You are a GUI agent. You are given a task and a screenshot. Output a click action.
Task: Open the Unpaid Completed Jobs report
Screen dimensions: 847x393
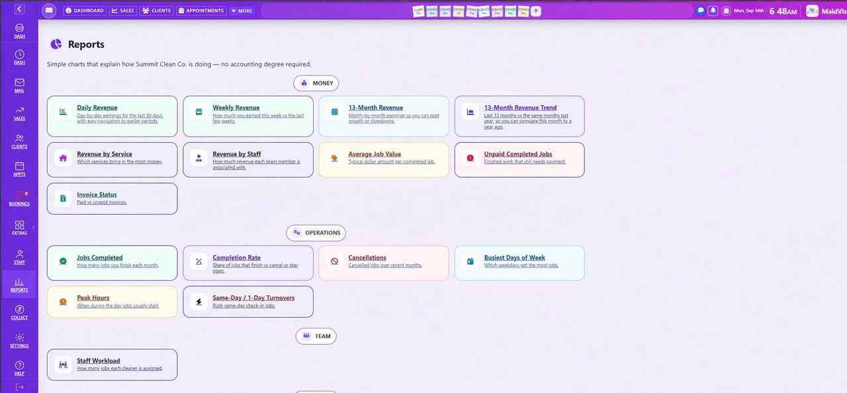519,160
